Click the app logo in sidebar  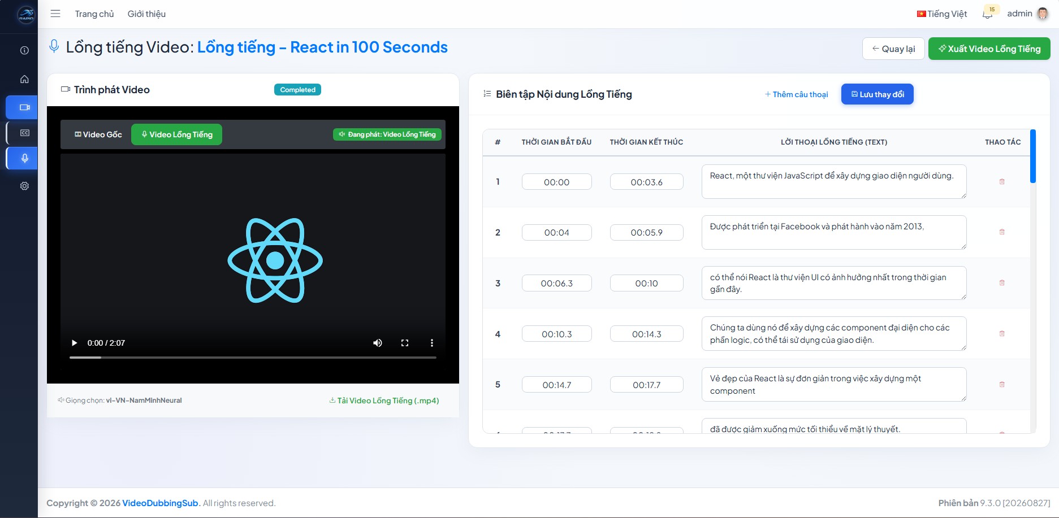click(26, 14)
